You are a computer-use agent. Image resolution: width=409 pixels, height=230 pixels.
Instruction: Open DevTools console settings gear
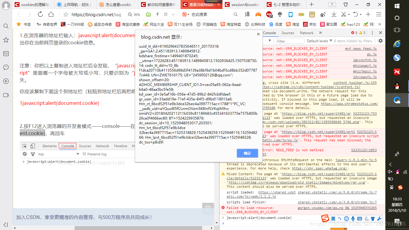pos(381,41)
